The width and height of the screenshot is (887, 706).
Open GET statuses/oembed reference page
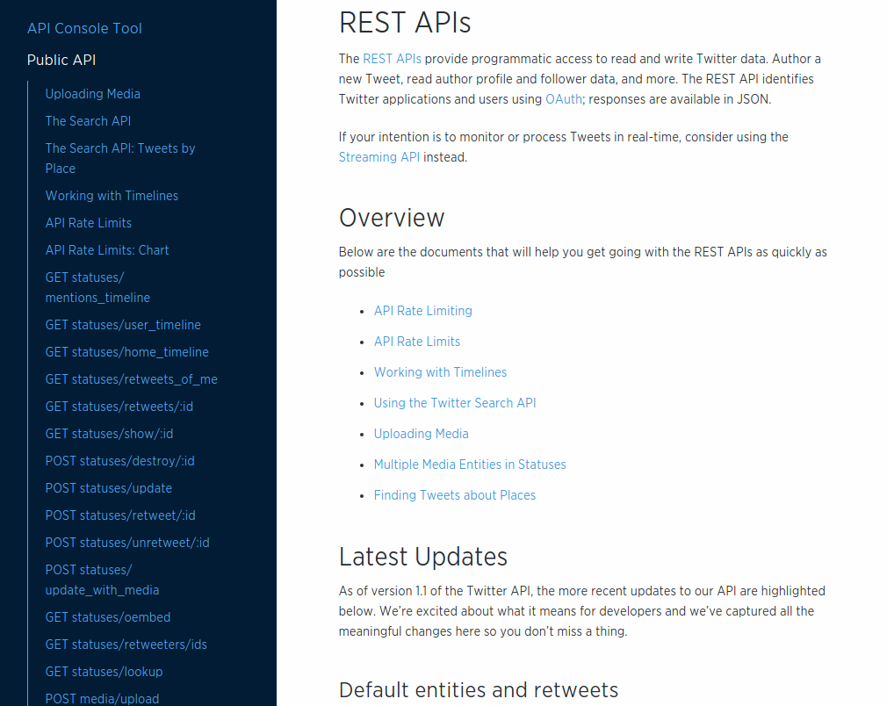[x=108, y=617]
